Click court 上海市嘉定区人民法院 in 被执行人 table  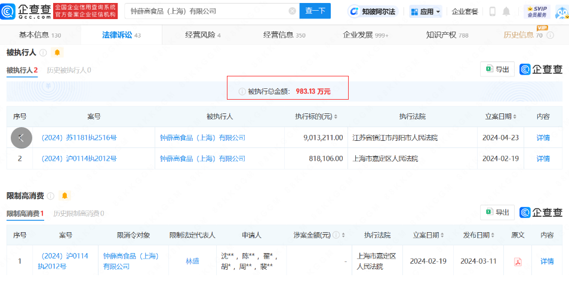(385, 159)
